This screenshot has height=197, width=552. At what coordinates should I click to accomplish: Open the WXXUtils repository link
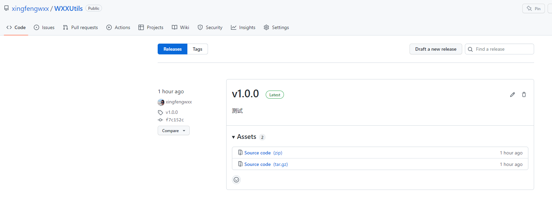pos(69,8)
